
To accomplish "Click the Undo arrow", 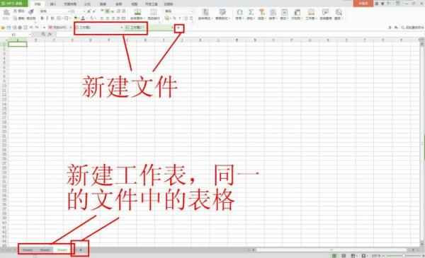I will pos(31,28).
